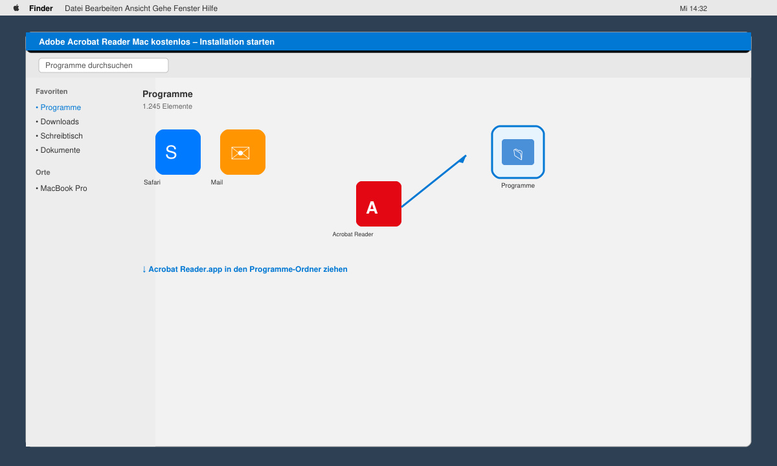Open Downloads in the sidebar

click(57, 122)
